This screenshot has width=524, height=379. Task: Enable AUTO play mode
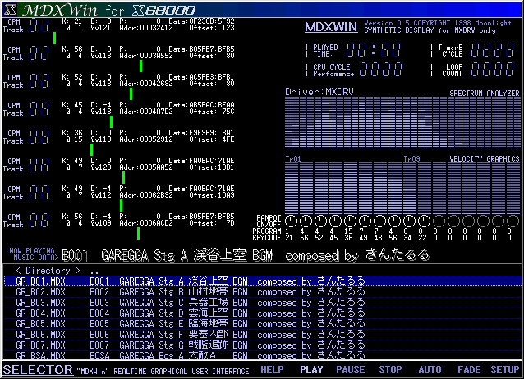430,370
